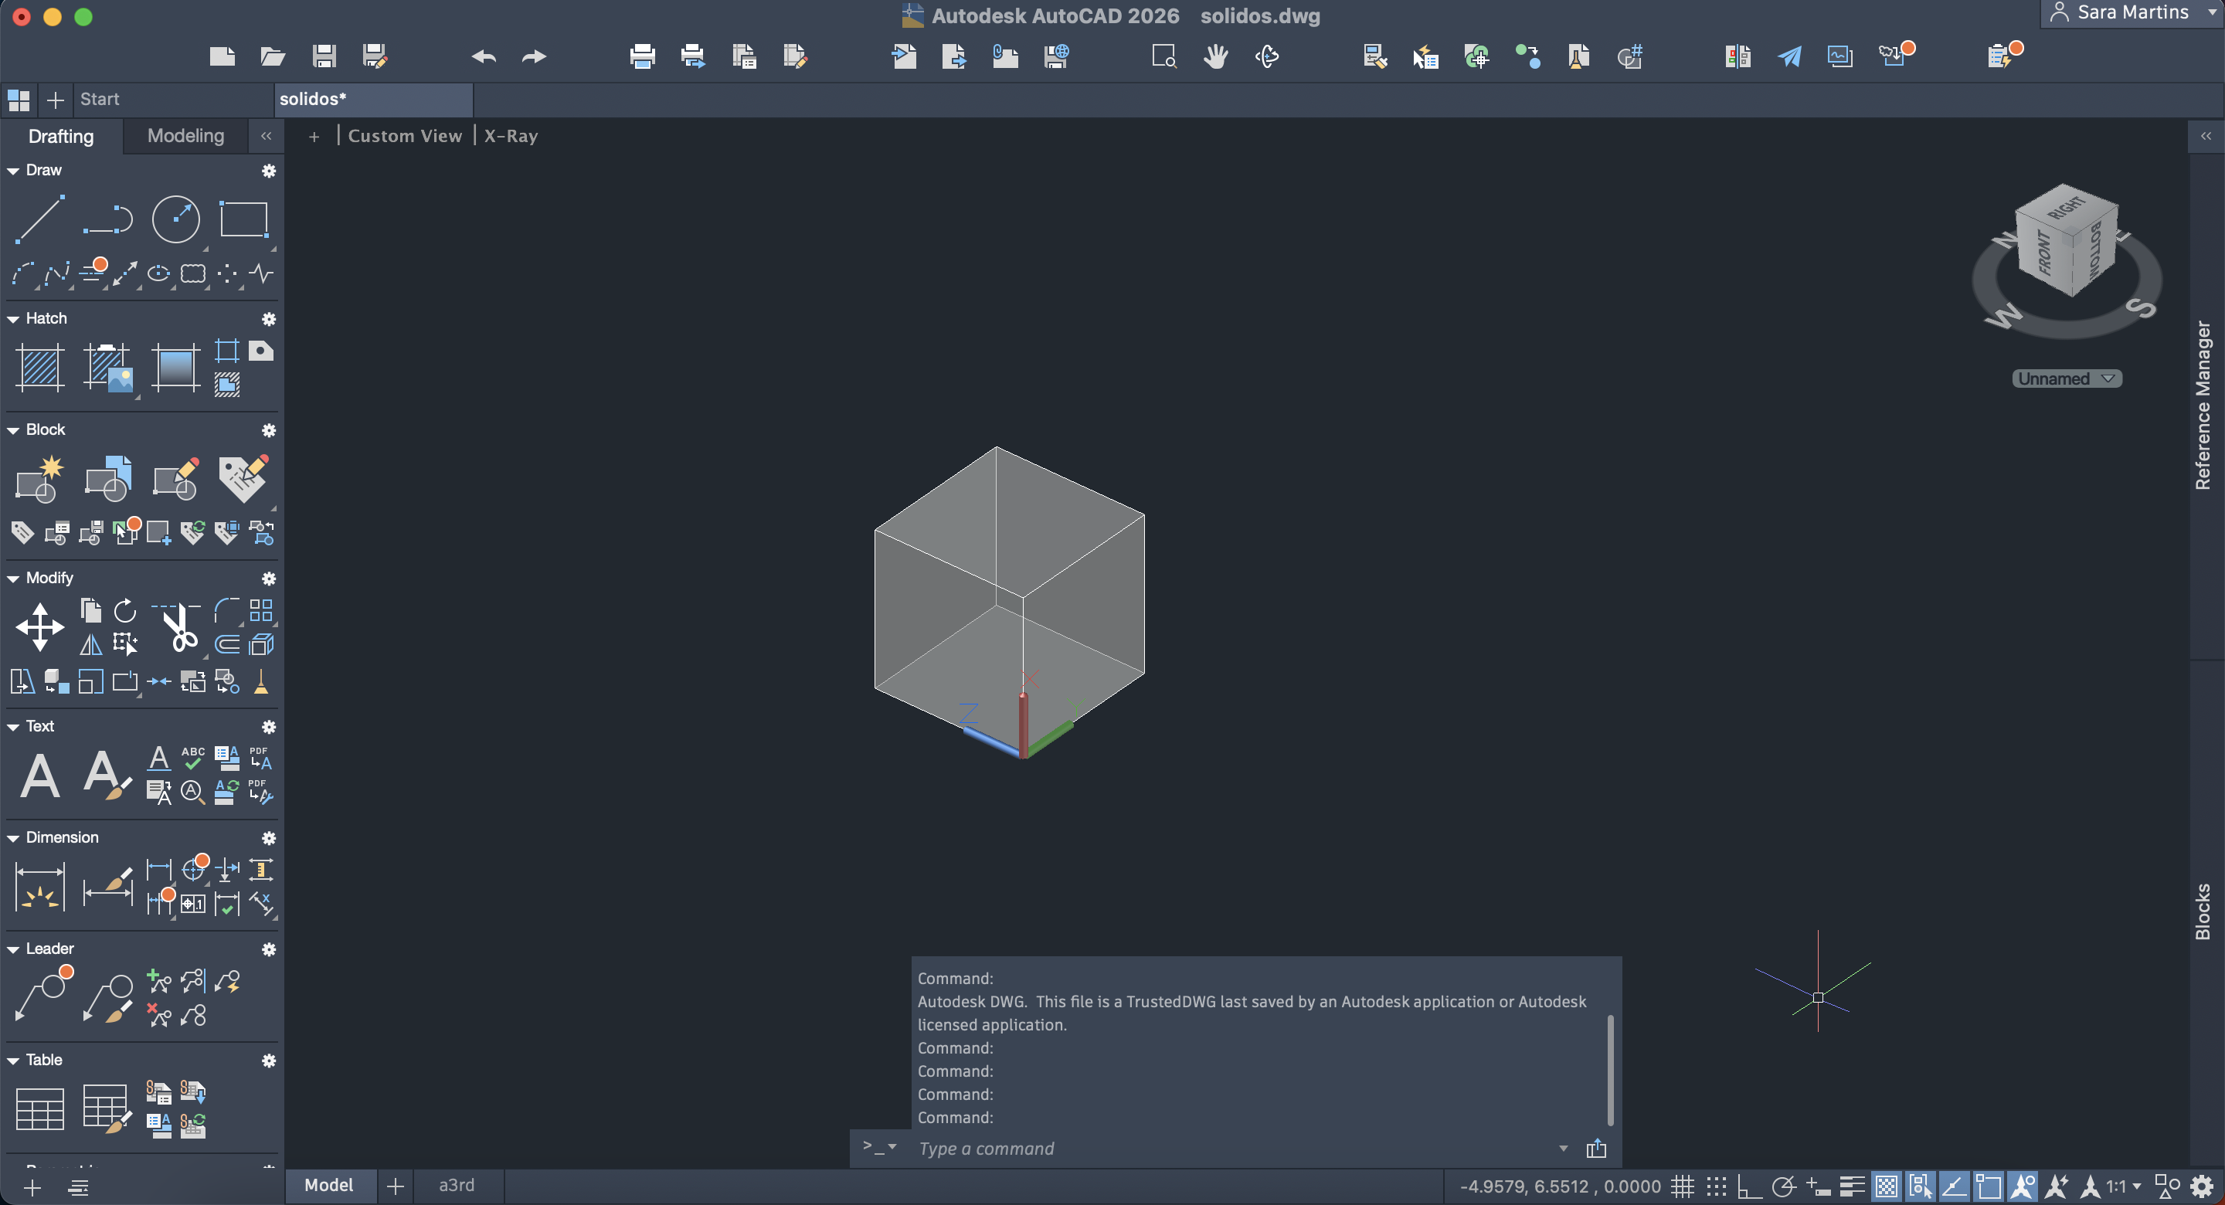
Task: Open the Unnamed UCS dropdown
Action: tap(2066, 378)
